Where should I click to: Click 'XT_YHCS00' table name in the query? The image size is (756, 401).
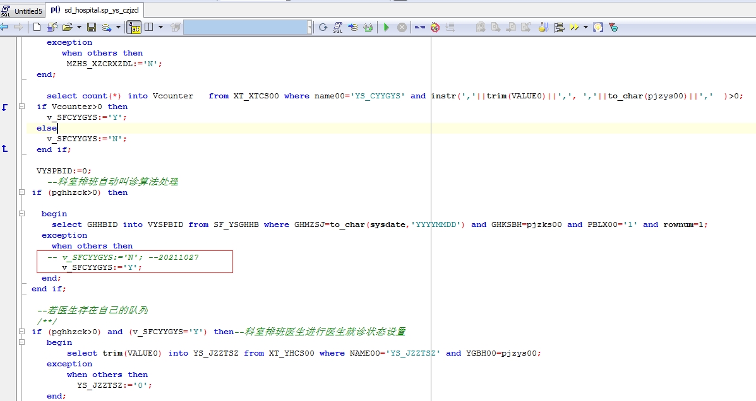pyautogui.click(x=291, y=353)
